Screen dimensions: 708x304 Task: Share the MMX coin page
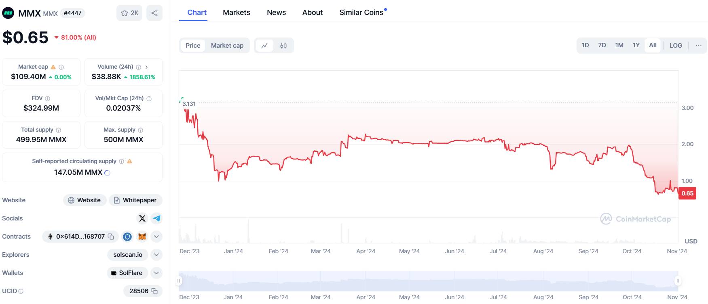click(154, 13)
